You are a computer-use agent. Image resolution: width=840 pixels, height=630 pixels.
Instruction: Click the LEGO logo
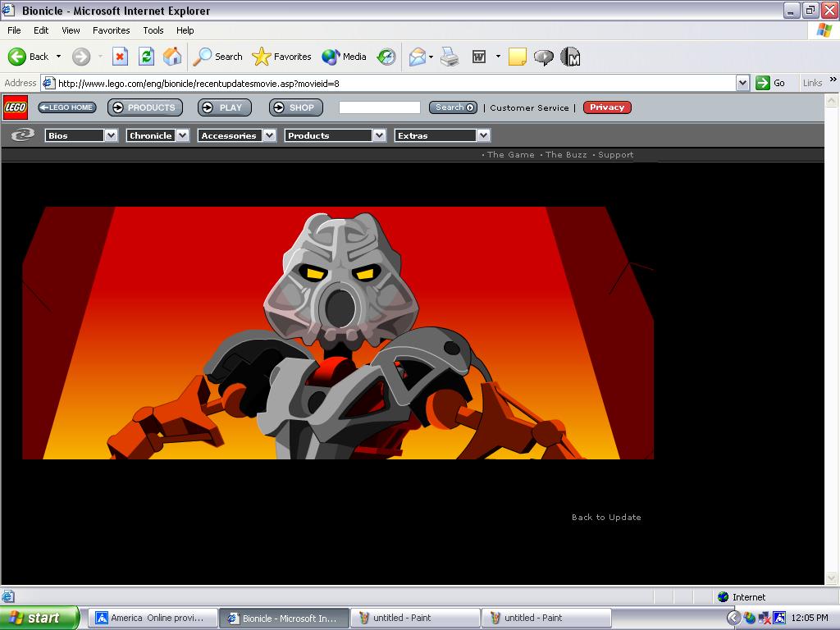[16, 107]
